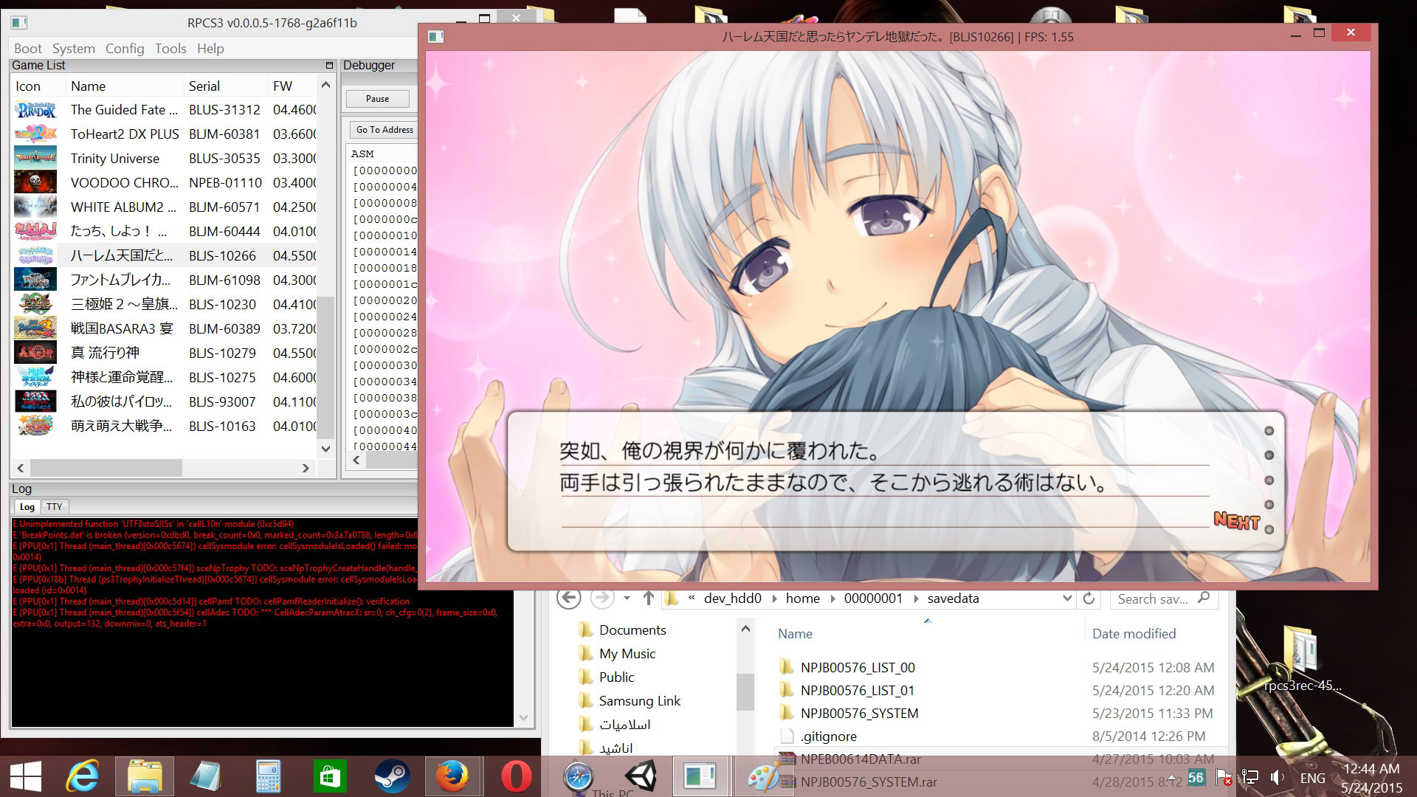The image size is (1417, 797).
Task: Select game icon for serial BLJS-10279
Action: click(35, 353)
